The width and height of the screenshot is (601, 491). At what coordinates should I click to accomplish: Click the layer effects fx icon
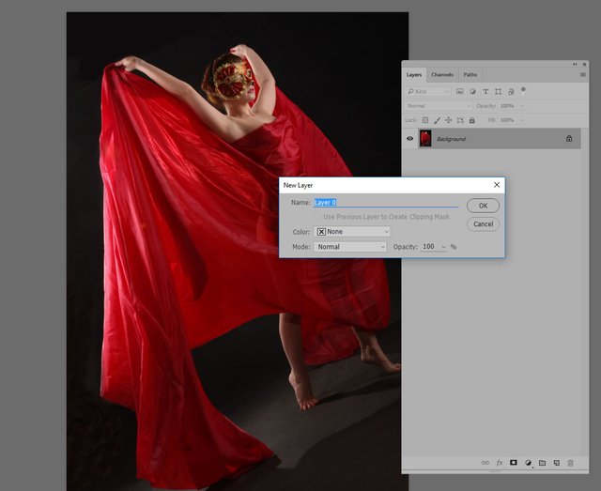tap(500, 463)
